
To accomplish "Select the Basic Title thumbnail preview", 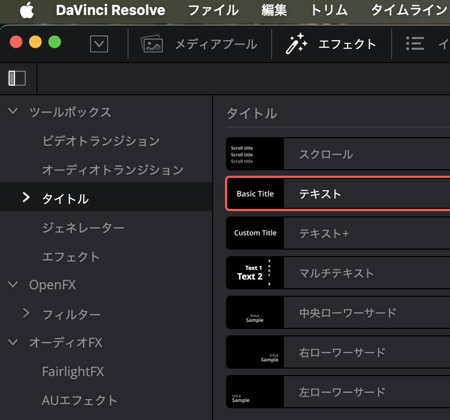I will click(255, 193).
